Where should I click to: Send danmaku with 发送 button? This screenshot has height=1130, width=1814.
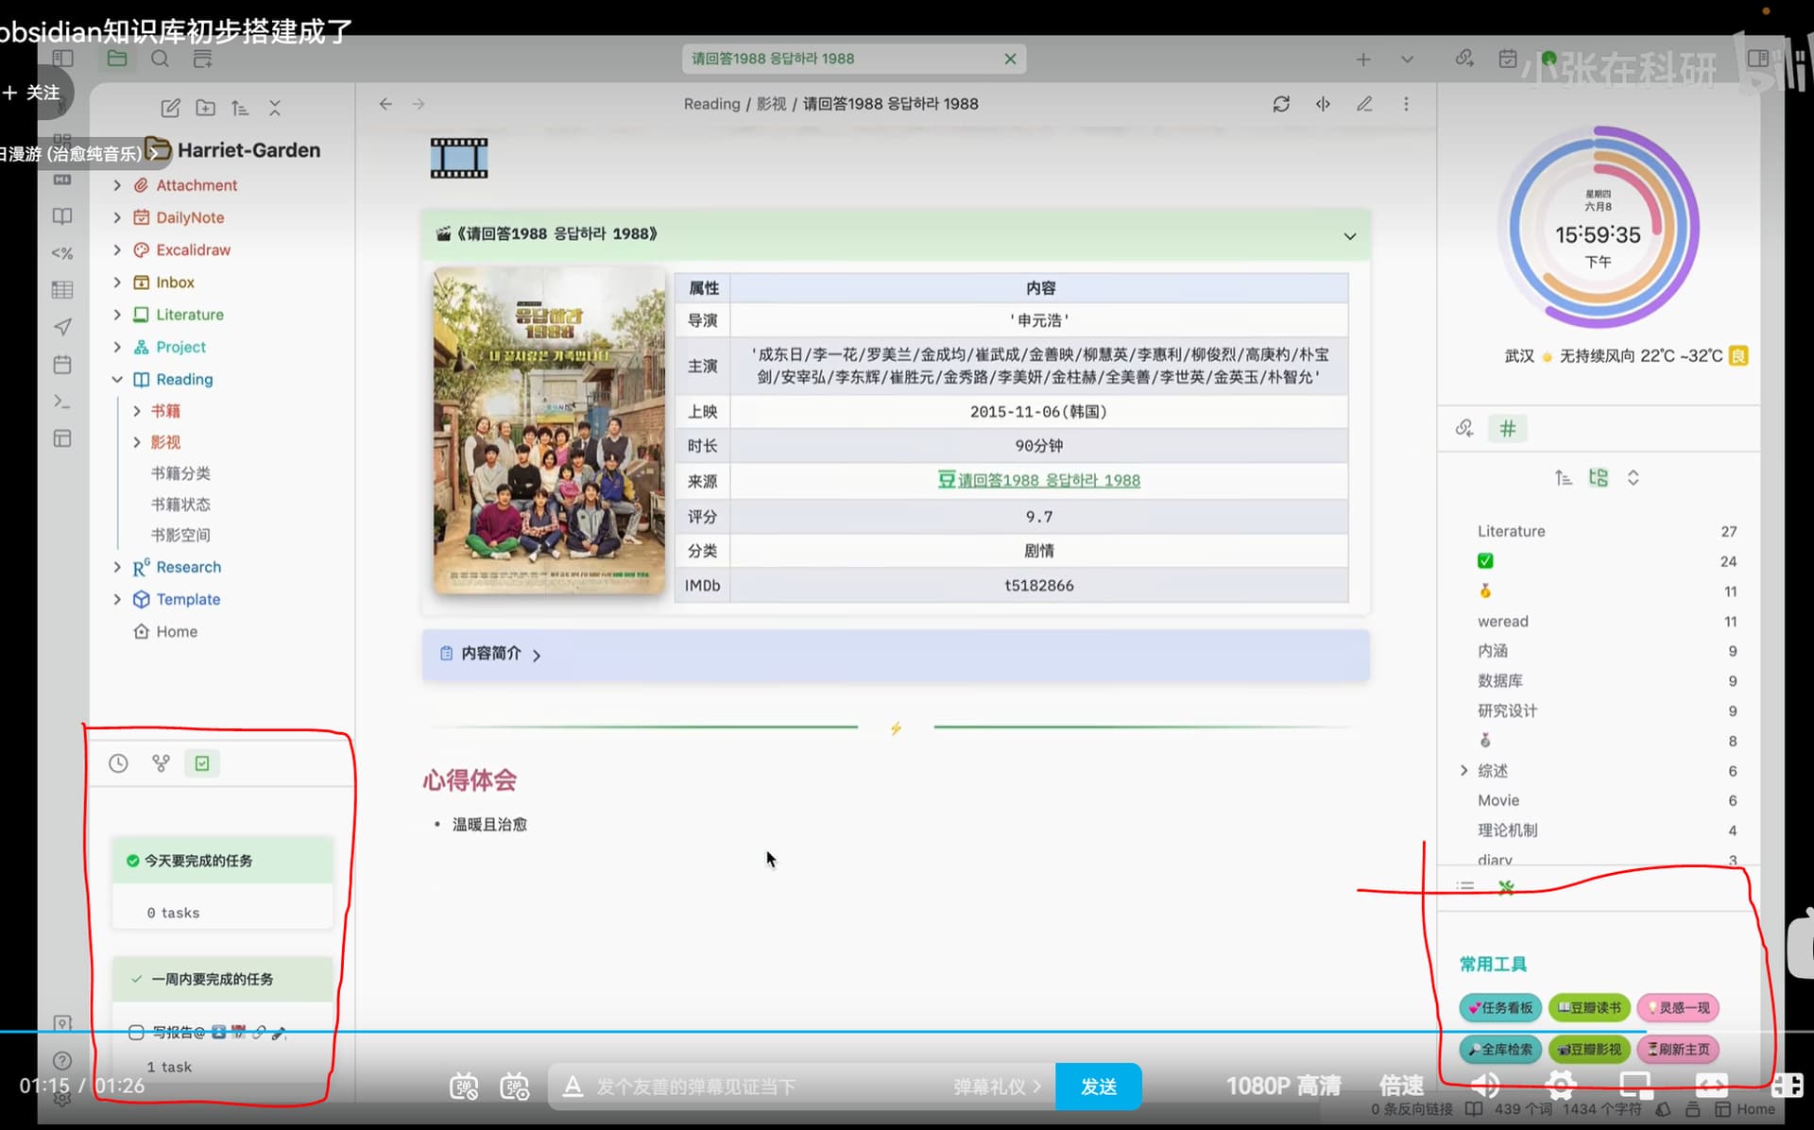[x=1099, y=1087]
